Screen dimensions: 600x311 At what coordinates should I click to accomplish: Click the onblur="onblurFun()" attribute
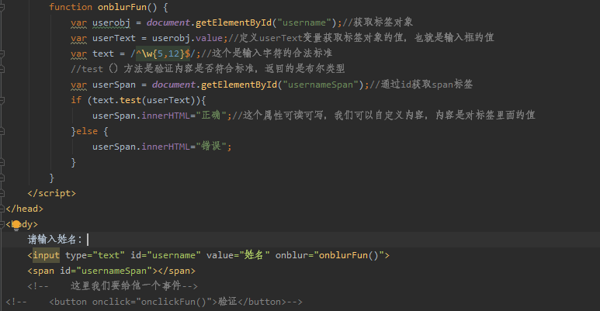point(329,255)
